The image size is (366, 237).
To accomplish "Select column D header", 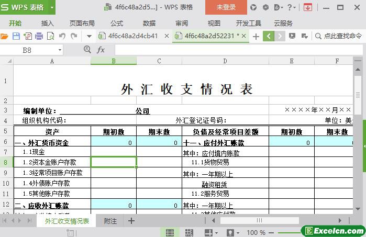I will pyautogui.click(x=225, y=61).
